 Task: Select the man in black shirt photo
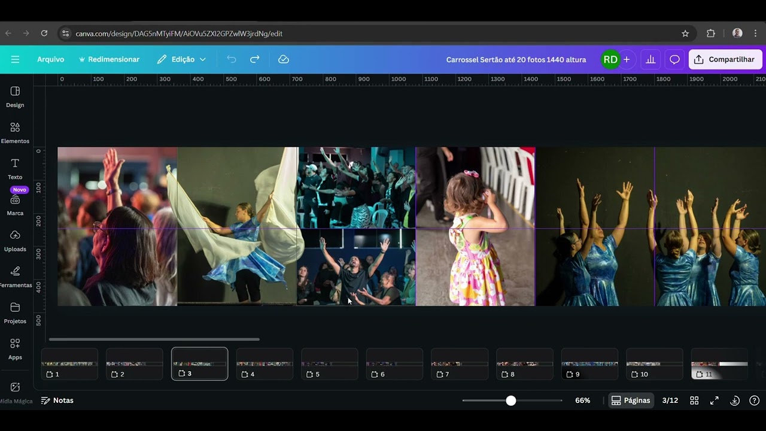[x=356, y=267]
